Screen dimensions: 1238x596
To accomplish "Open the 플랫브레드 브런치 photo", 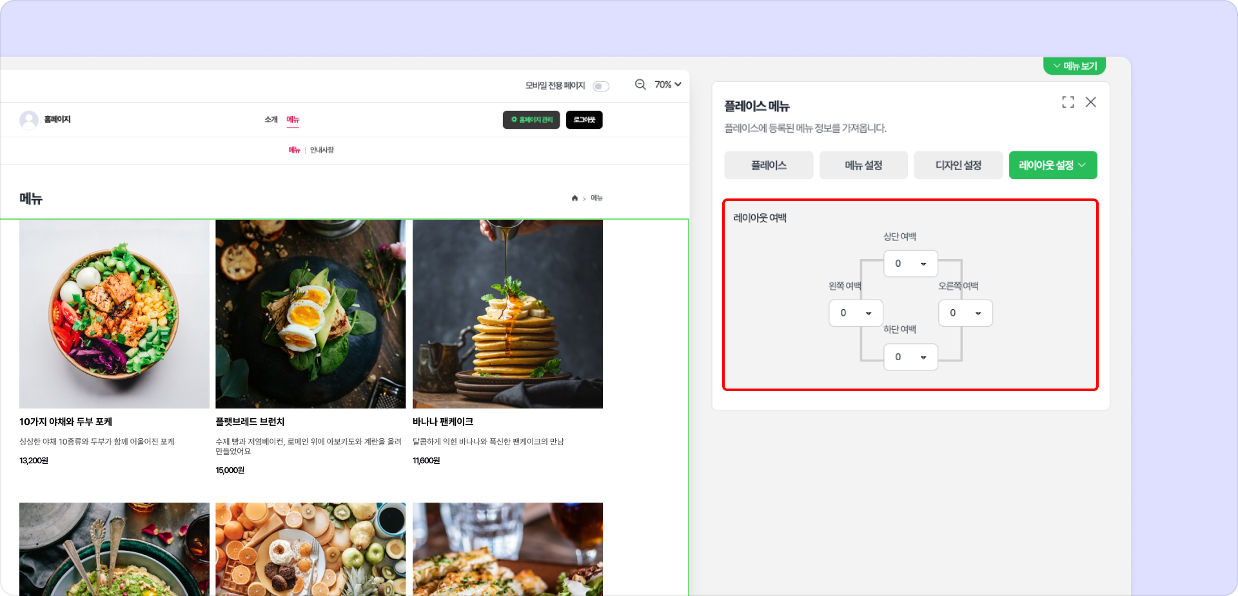I will (x=311, y=314).
